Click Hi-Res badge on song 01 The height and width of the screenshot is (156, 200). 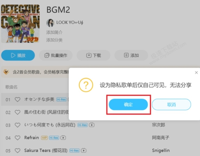click(61, 99)
